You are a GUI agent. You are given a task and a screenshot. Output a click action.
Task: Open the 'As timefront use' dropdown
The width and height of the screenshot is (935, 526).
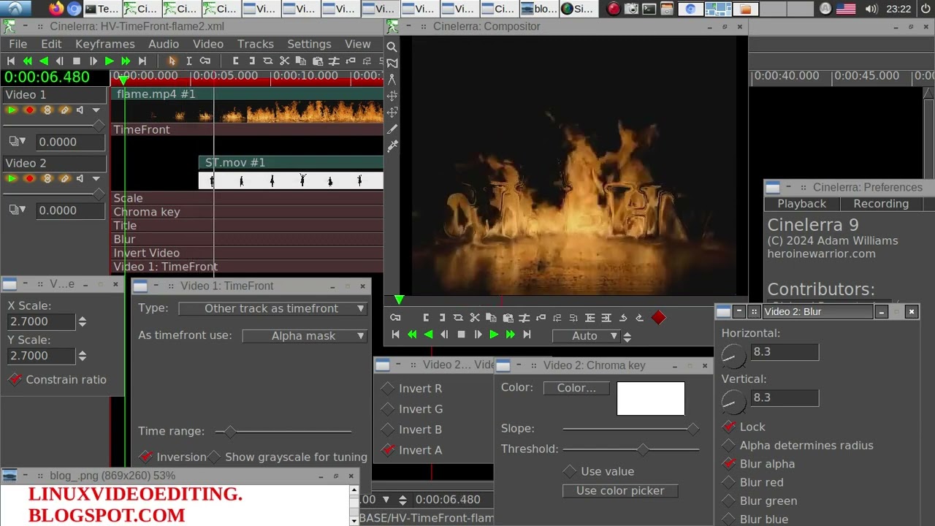[x=304, y=336]
